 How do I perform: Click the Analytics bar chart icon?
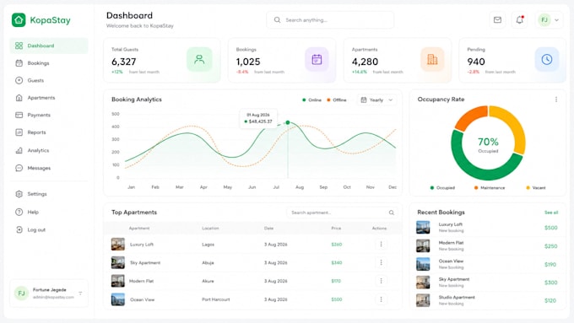click(19, 150)
